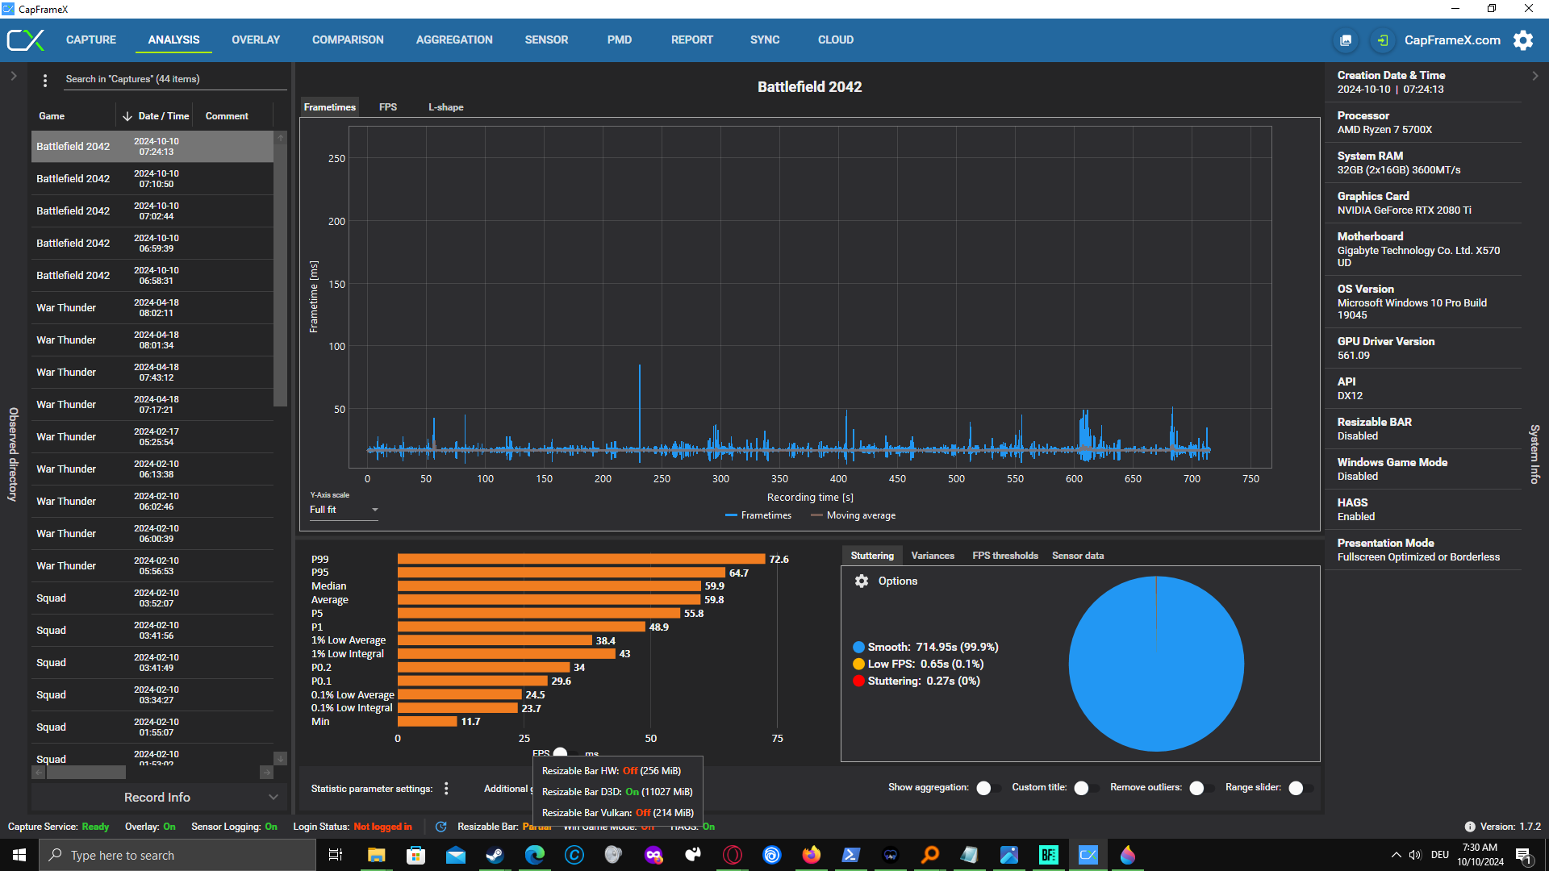Select War Thunder capture from 08:02:11

(152, 308)
